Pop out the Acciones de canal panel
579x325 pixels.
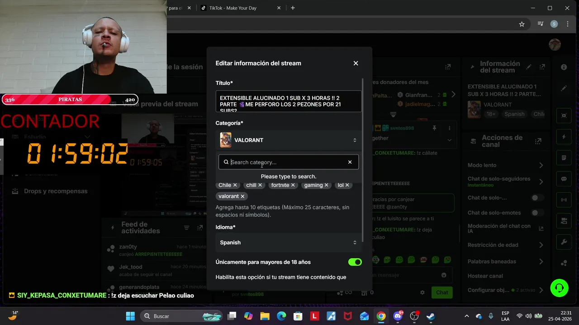pyautogui.click(x=538, y=141)
